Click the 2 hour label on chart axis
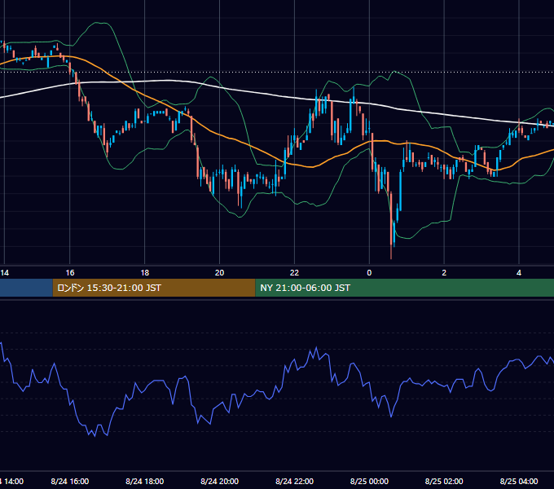Image resolution: width=554 pixels, height=489 pixels. 444,273
